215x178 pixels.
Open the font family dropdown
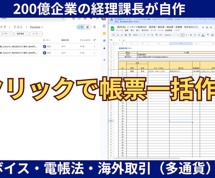(x=170, y=35)
